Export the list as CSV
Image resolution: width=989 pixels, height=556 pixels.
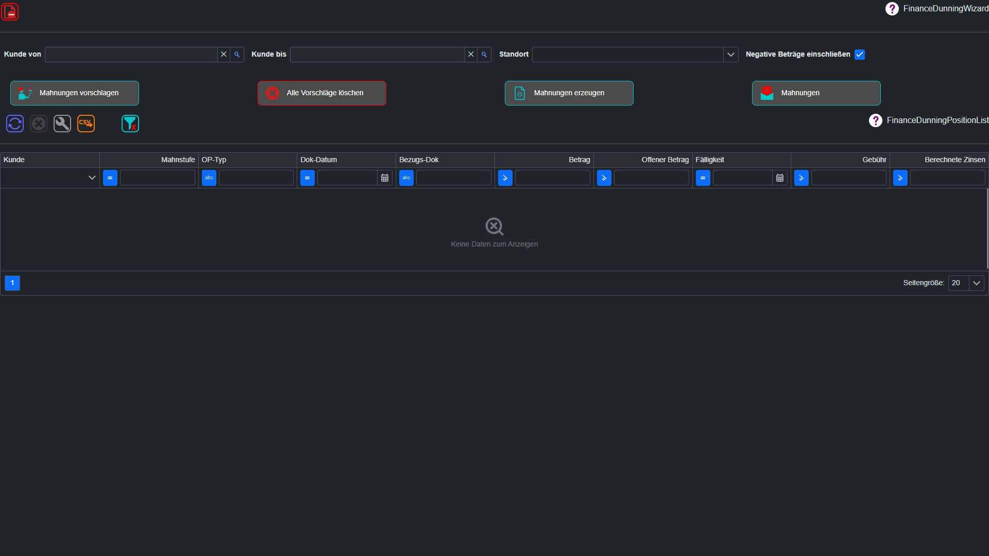point(86,124)
